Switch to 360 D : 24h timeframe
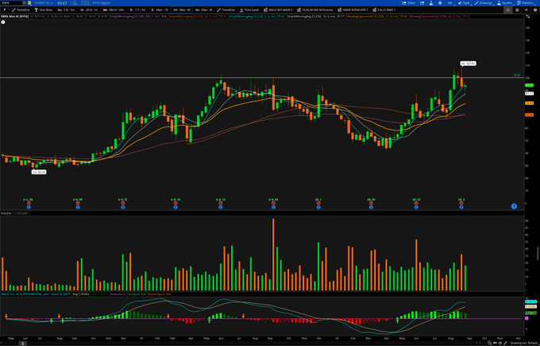 point(114,10)
